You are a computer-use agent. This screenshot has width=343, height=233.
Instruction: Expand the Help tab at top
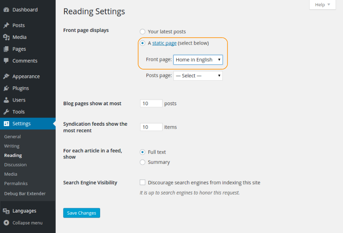323,5
